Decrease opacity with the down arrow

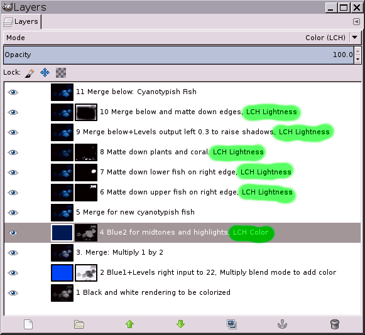358,60
